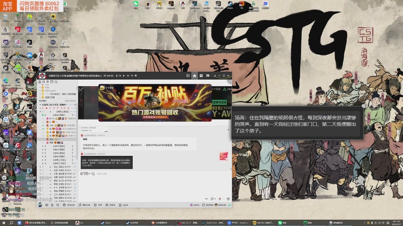This screenshot has height=226, width=403.
Task: Click the shield icon in channel title bar
Action: coord(136,76)
